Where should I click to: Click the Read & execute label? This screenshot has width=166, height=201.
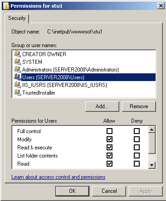[x=34, y=148]
